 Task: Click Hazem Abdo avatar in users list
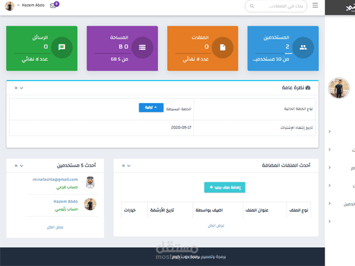(x=90, y=204)
